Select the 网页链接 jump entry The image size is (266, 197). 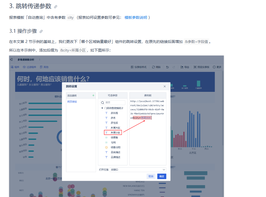(72, 102)
